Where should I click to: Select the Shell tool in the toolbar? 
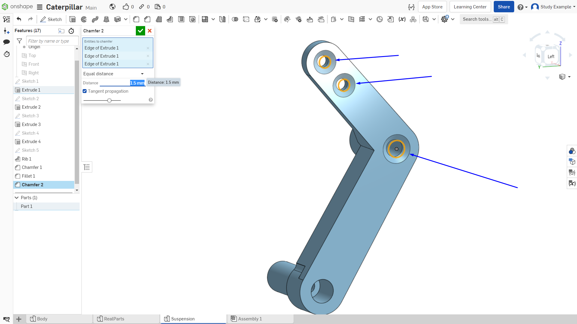pos(181,19)
